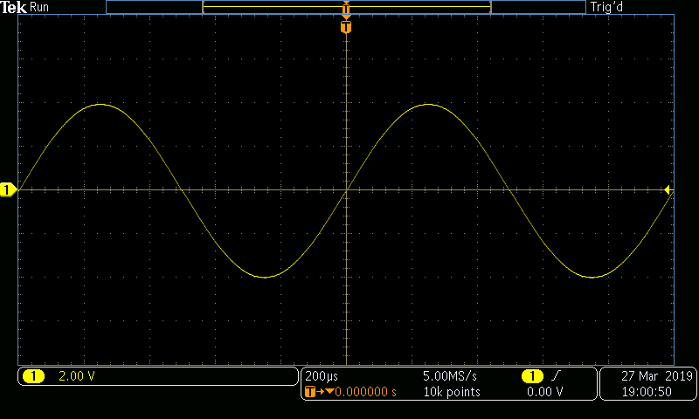Click the 0.00 V trigger level readout

click(545, 392)
